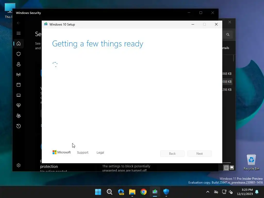The image size is (264, 198).
Task: Switch File Explorer to details view
Action: 226,168
